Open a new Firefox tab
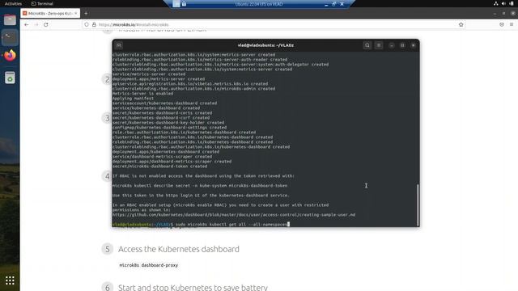The height and width of the screenshot is (291, 518). click(x=86, y=13)
